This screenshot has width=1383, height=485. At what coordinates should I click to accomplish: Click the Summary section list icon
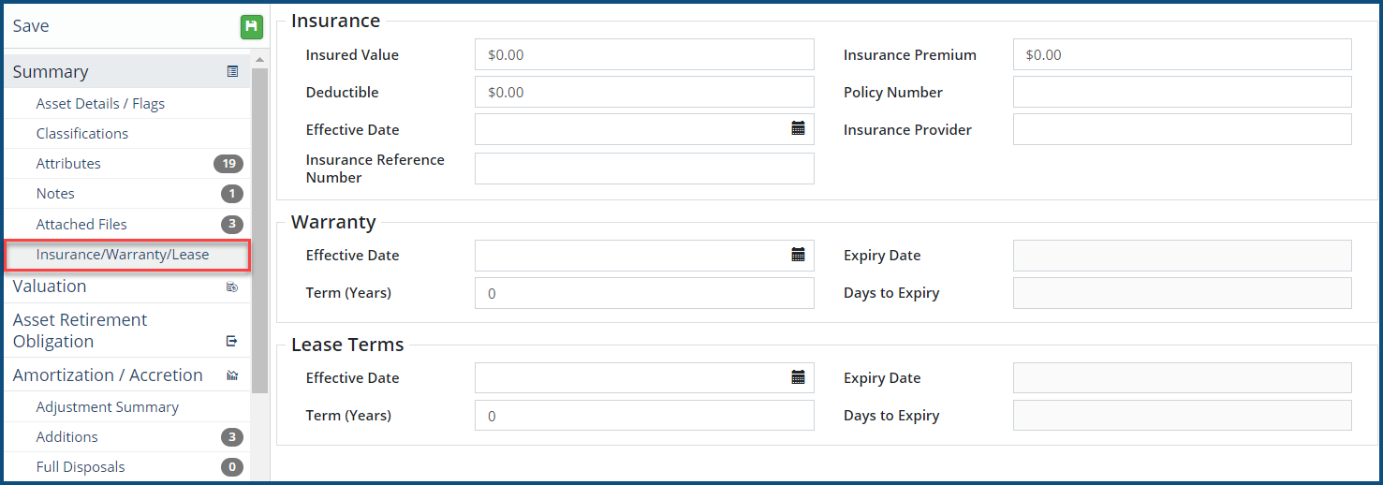(232, 71)
